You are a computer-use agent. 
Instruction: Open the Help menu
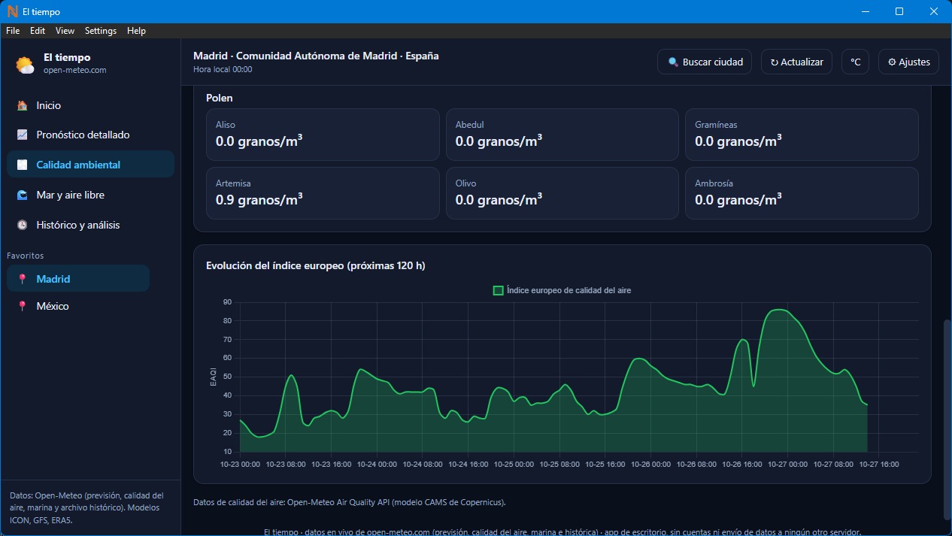(x=137, y=31)
